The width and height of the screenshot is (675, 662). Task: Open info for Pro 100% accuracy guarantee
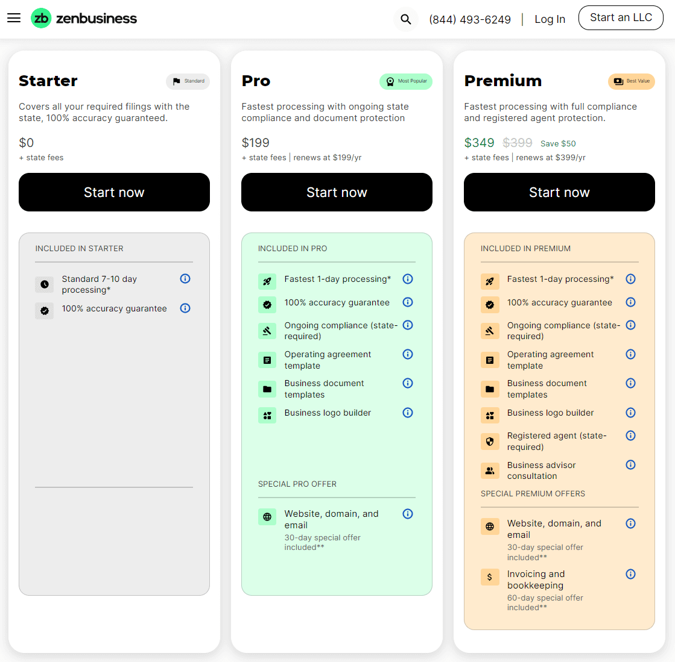click(408, 302)
